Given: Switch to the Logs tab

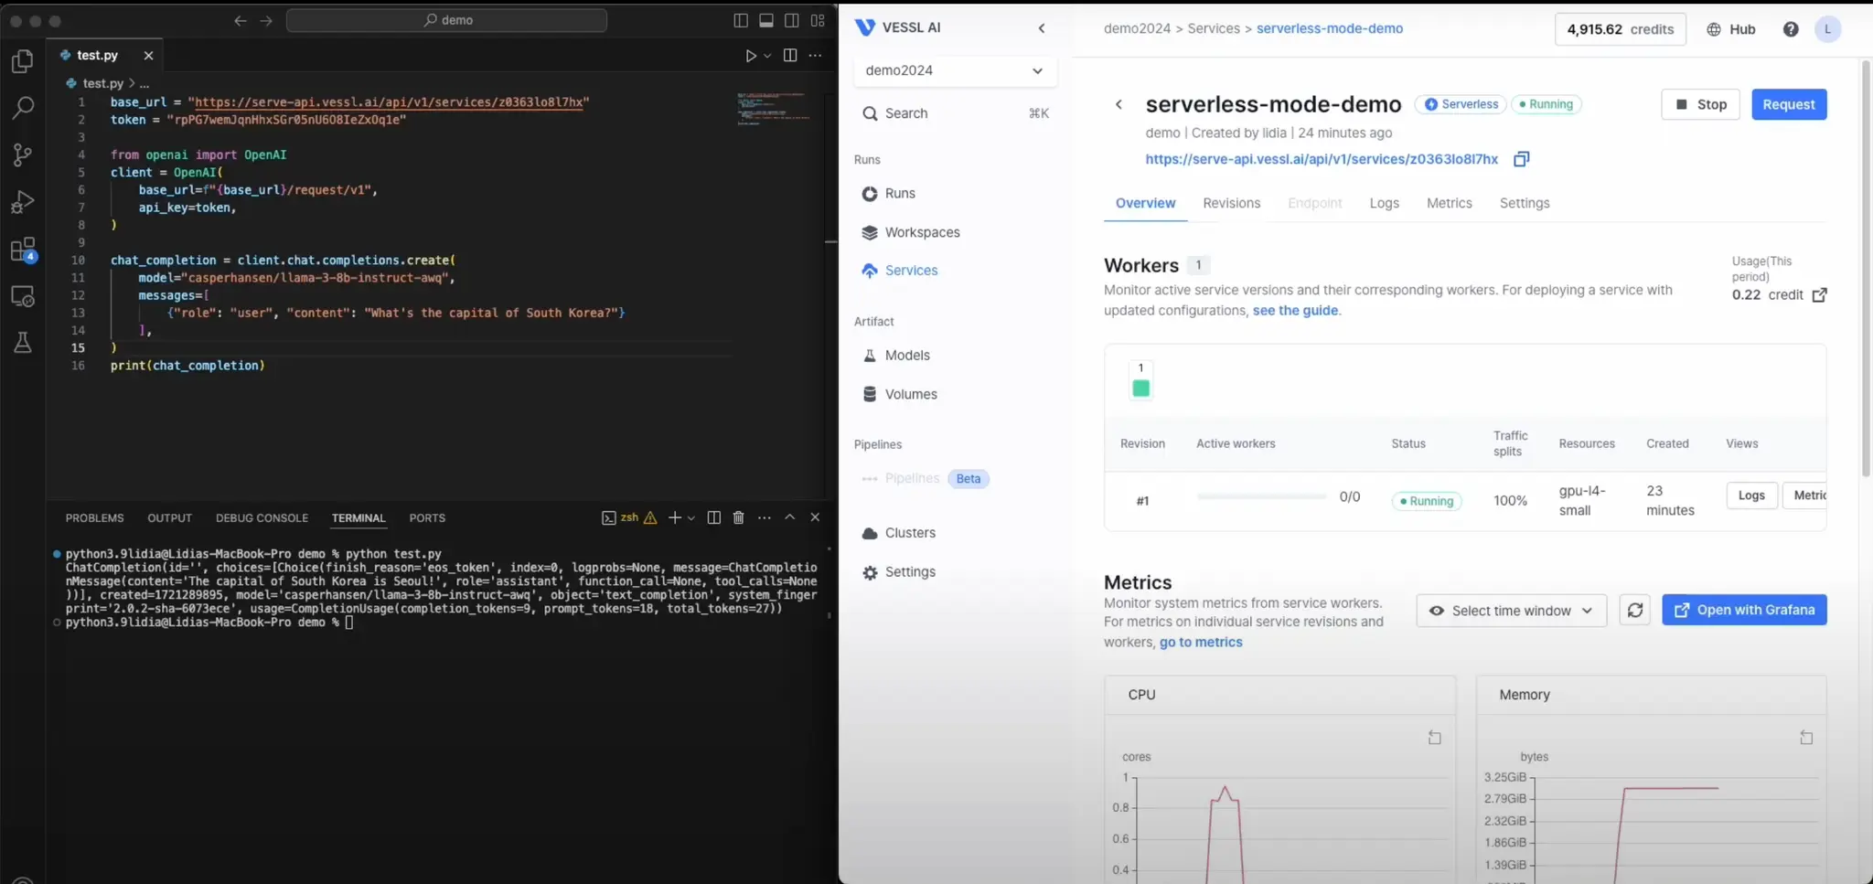Looking at the screenshot, I should click(x=1384, y=203).
